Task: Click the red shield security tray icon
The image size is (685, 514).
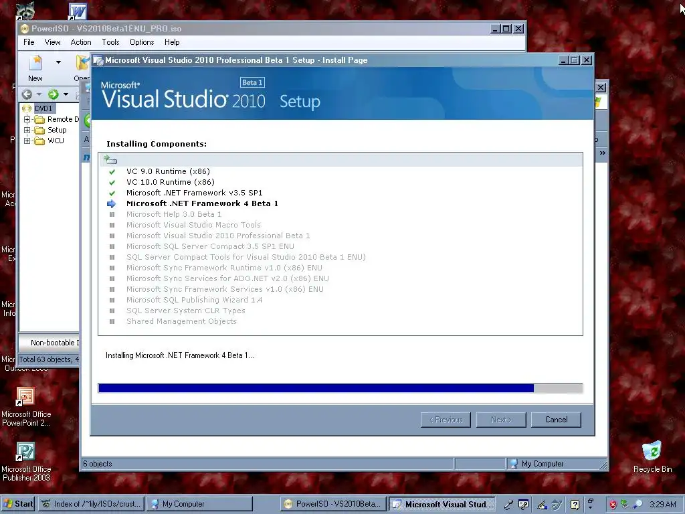Action: coord(613,505)
